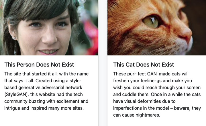Click the woman's smile in the portrait
Screen dimensions: 206x126
pyautogui.click(x=48, y=52)
